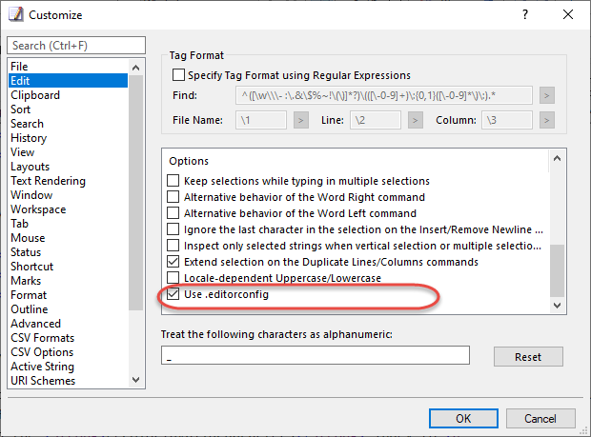
Task: Check Locale-dependent Uppercase/Lowercase
Action: tap(173, 278)
